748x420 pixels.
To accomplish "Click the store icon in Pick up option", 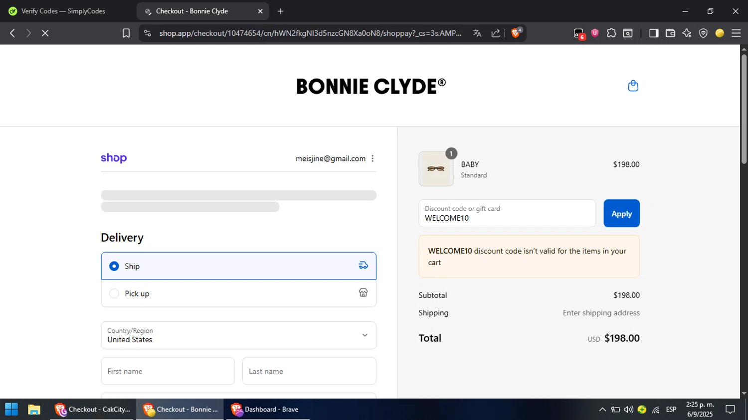I will coord(363,293).
